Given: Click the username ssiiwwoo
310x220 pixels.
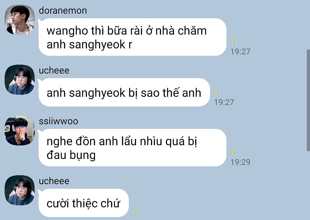Looking at the screenshot, I should 59,121.
